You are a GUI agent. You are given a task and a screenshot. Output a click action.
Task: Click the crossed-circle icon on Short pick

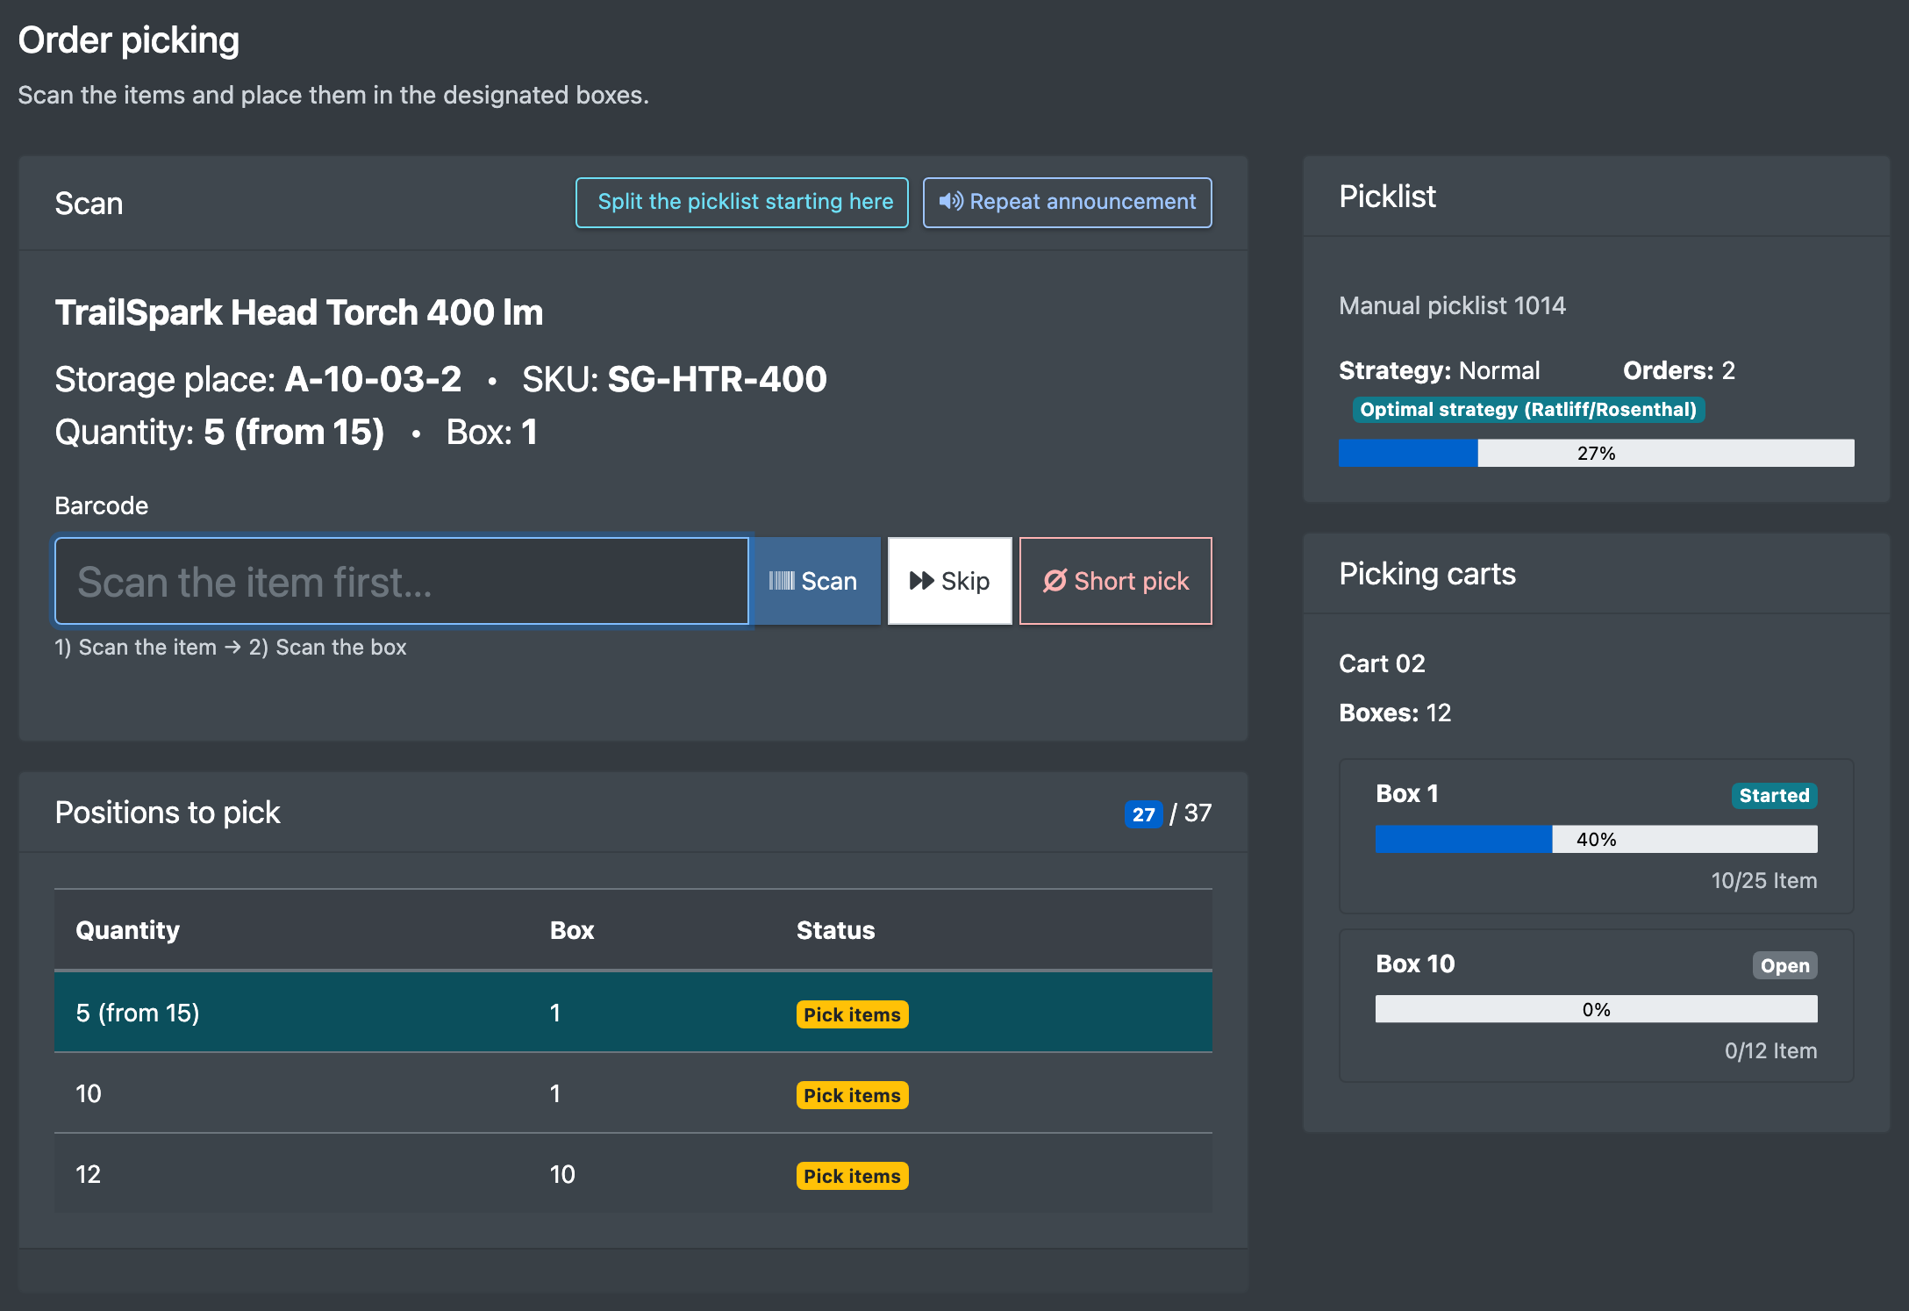click(x=1055, y=581)
